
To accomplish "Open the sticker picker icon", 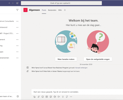I will 51,97.
